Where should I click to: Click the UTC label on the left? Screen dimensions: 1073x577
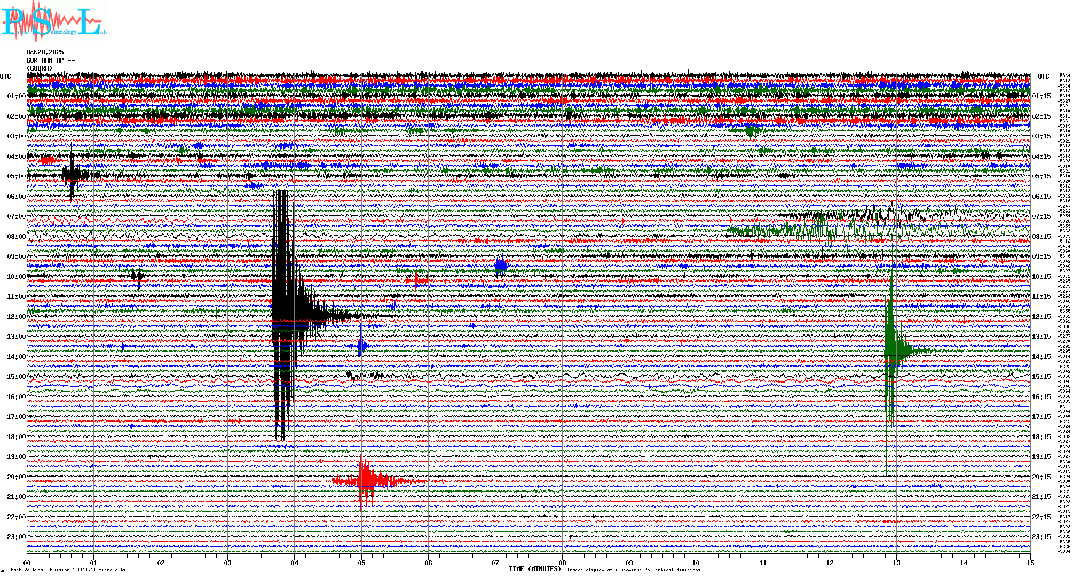click(5, 76)
